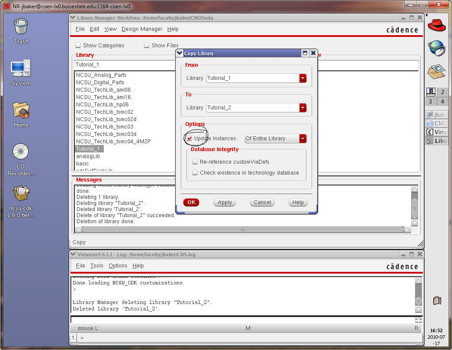Open Virtuoso Log Options menu
This screenshot has width=452, height=350.
pyautogui.click(x=118, y=266)
